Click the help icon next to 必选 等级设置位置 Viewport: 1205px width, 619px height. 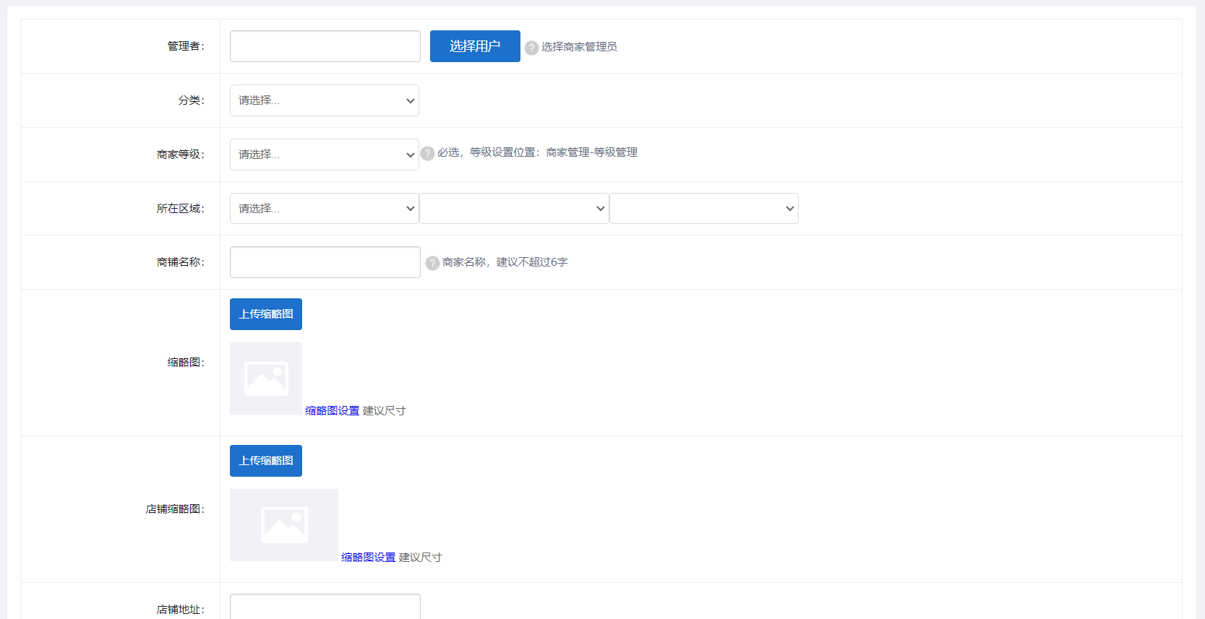tap(427, 153)
